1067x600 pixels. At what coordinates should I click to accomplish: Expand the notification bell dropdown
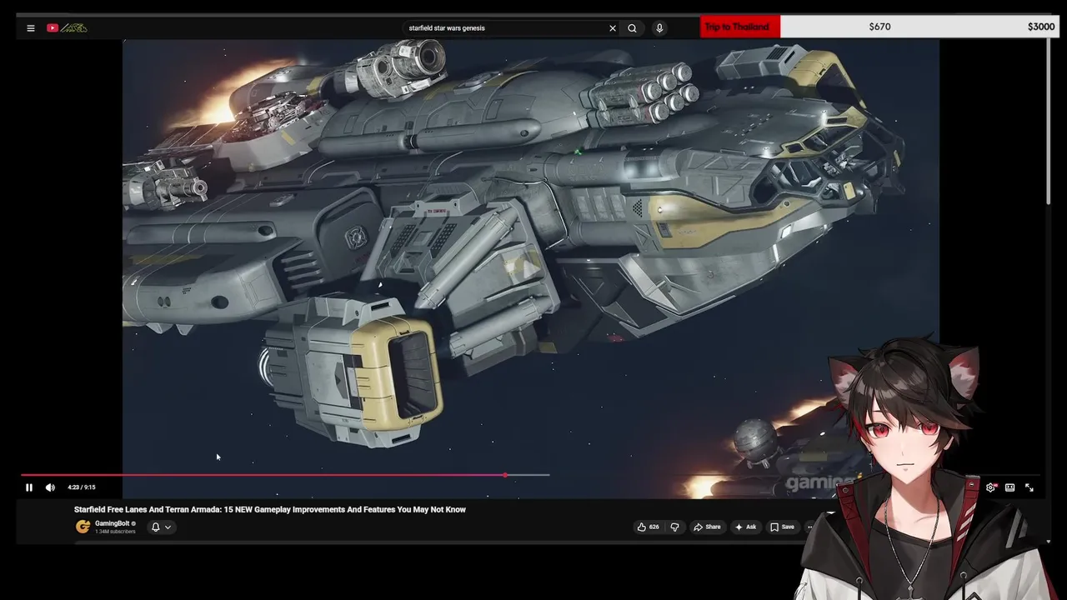tap(161, 527)
